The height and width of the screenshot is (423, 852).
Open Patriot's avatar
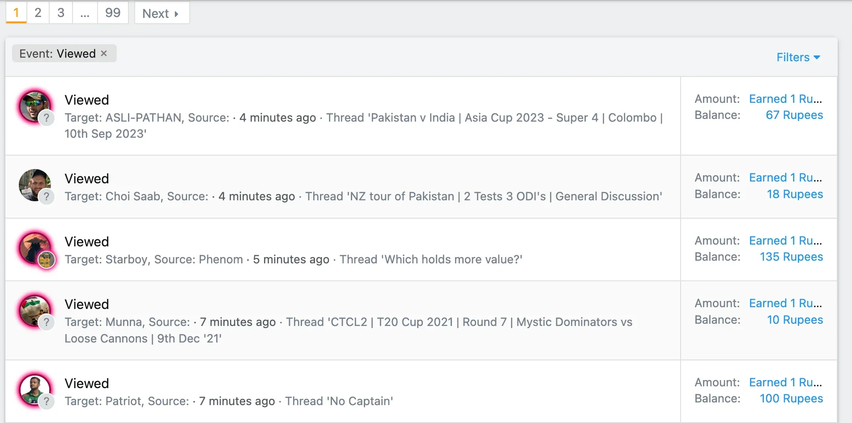click(x=34, y=389)
